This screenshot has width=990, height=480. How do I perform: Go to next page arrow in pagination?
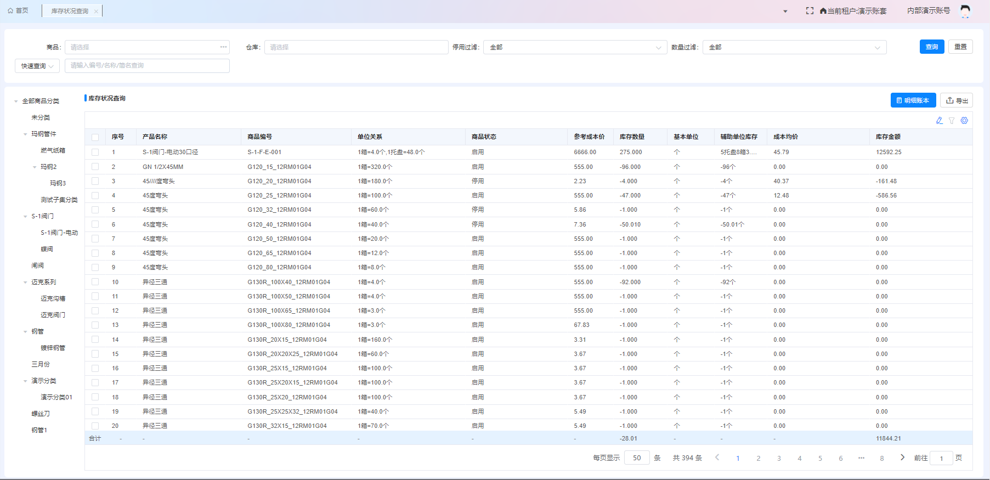coord(902,458)
